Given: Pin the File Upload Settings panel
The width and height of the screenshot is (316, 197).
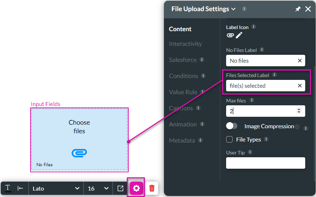Looking at the screenshot, I should pyautogui.click(x=298, y=9).
